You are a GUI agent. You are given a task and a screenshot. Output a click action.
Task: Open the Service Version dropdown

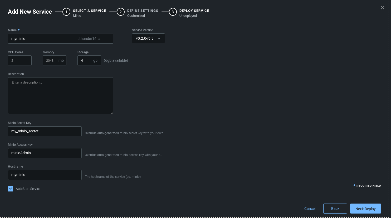[148, 38]
